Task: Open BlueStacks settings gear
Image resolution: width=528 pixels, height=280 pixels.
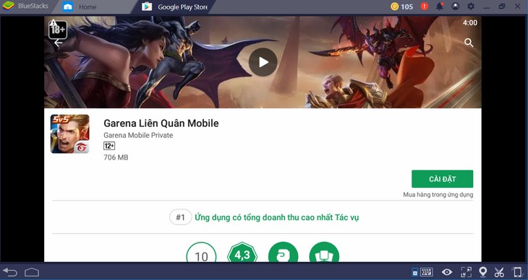Action: pos(471,6)
